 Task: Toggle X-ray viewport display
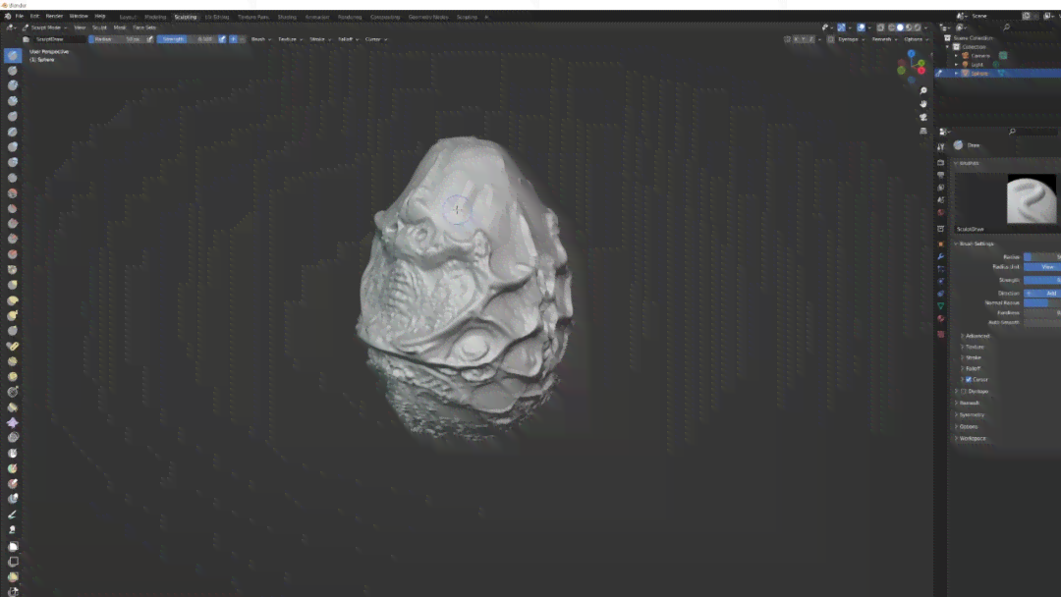click(880, 27)
